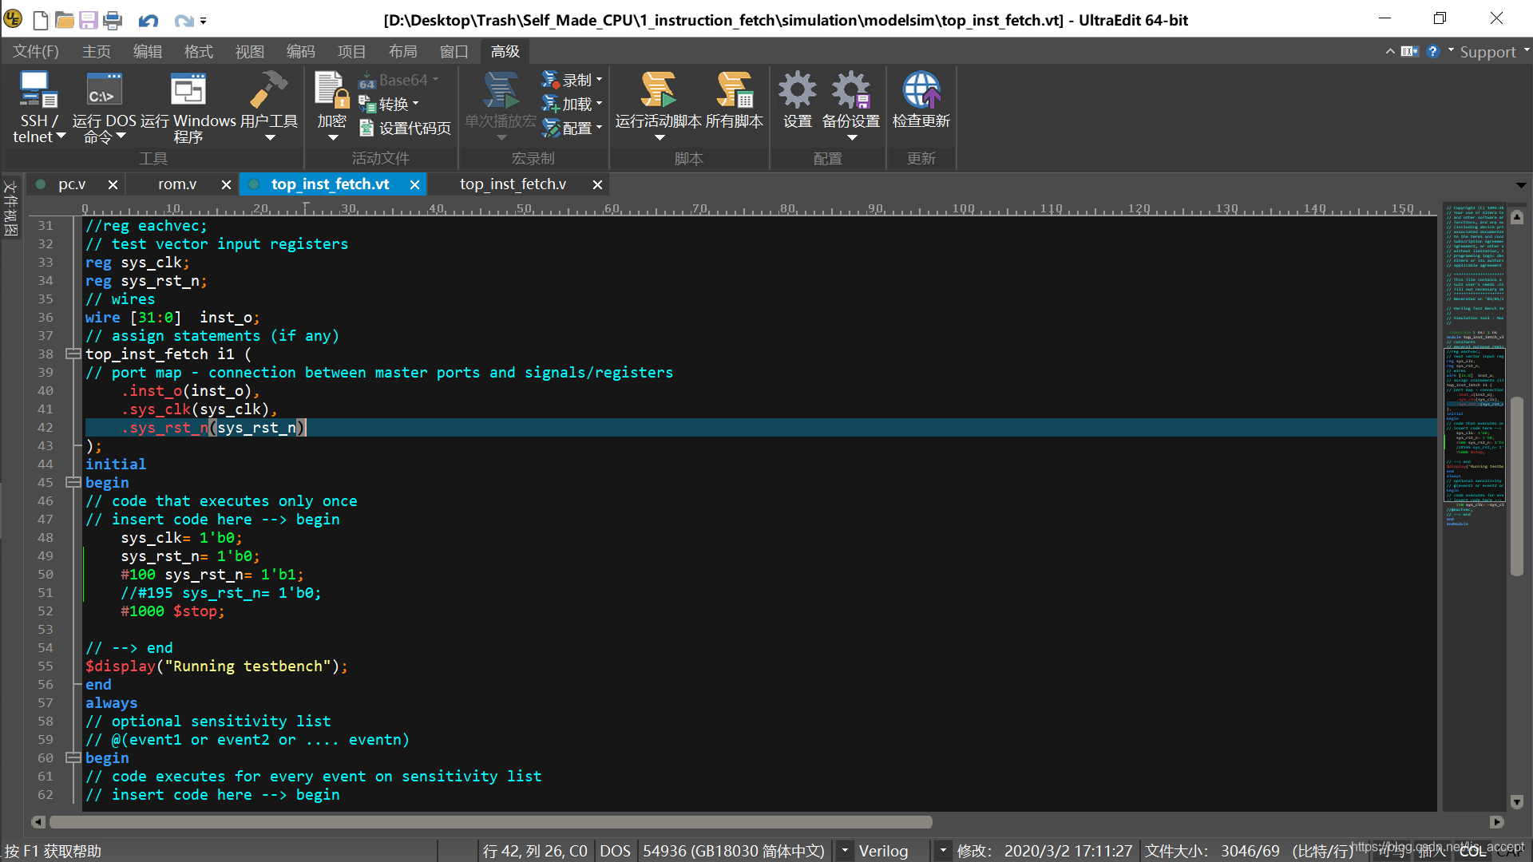Collapse code fold at line 38
This screenshot has width=1533, height=862.
pyautogui.click(x=73, y=354)
